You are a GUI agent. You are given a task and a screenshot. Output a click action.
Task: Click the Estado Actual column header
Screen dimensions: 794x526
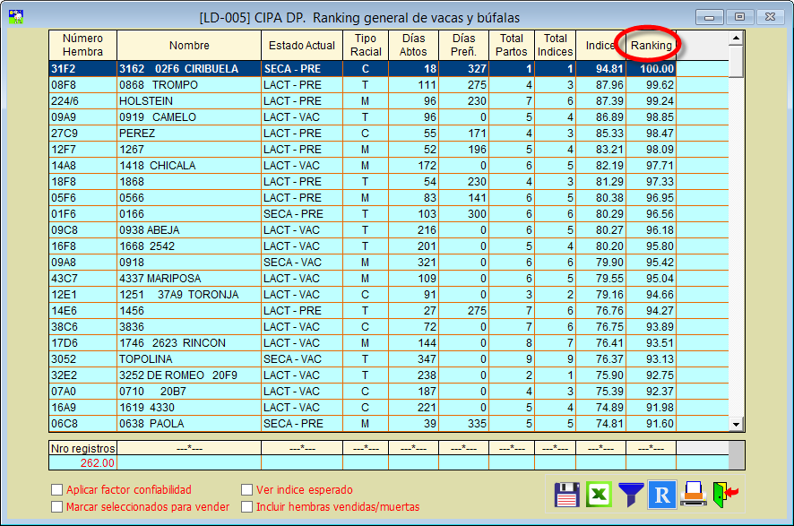coord(301,45)
